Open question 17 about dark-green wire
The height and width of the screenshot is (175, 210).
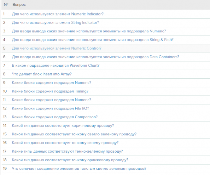click(x=67, y=151)
